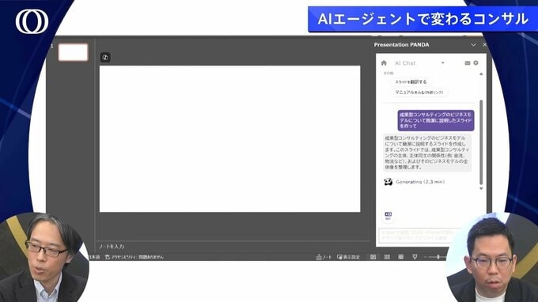The height and width of the screenshot is (302, 538).
Task: Collapse the Presentation PANDA pane chevron
Action: (473, 45)
